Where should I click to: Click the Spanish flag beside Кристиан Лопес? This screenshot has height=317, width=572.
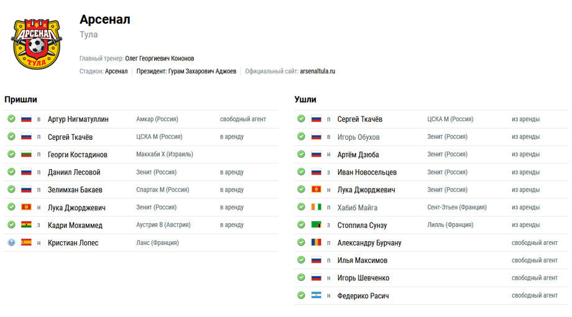click(26, 242)
